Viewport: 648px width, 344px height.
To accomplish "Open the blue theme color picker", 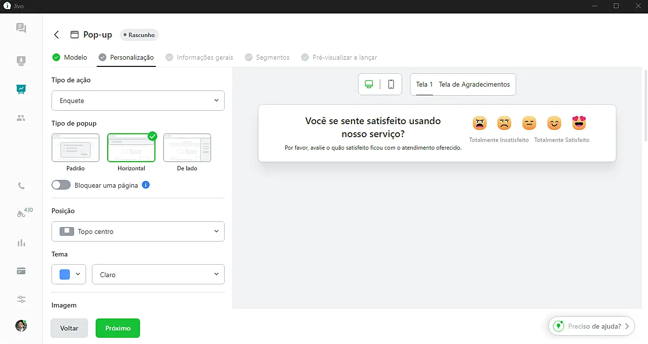I will point(68,274).
